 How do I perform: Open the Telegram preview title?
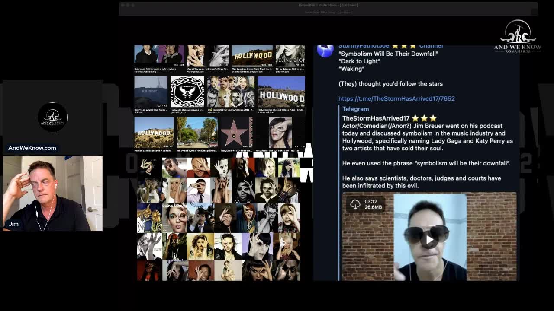(x=355, y=109)
